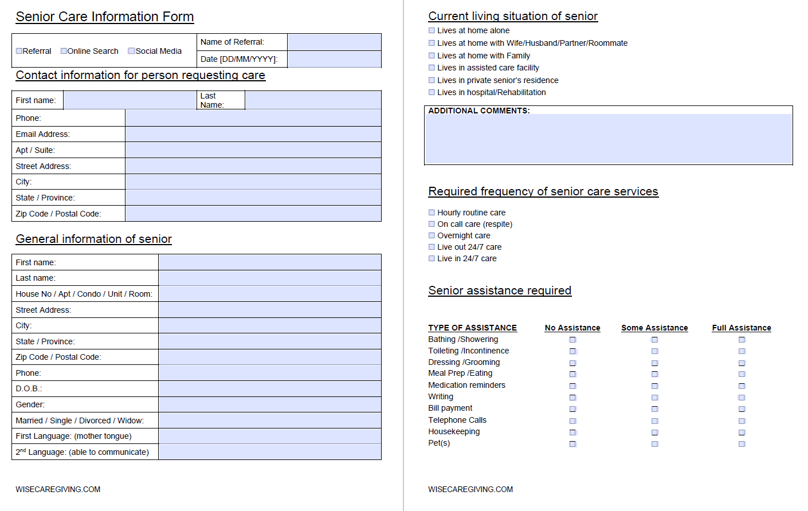This screenshot has height=511, width=808.
Task: Check the Referral checkbox
Action: click(x=19, y=51)
